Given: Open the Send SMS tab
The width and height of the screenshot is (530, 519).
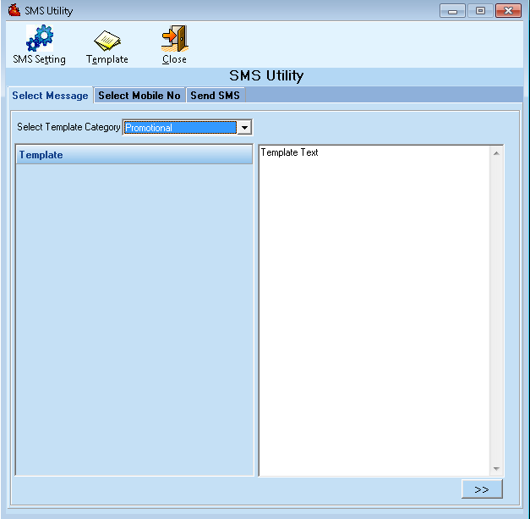Looking at the screenshot, I should point(215,96).
